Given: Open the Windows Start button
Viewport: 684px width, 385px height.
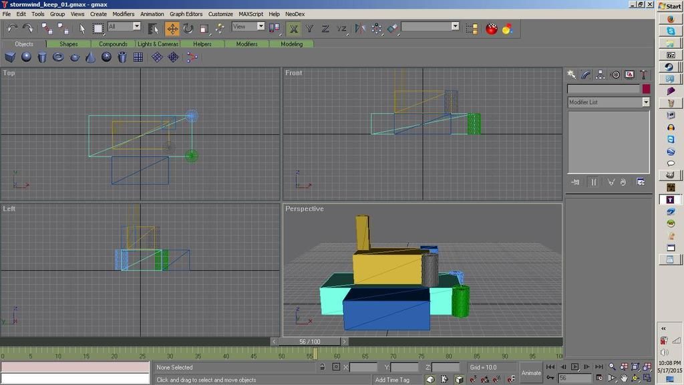Looking at the screenshot, I should (x=670, y=6).
